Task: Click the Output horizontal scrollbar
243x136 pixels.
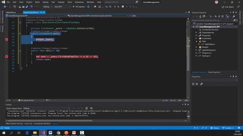Action: (50, 121)
